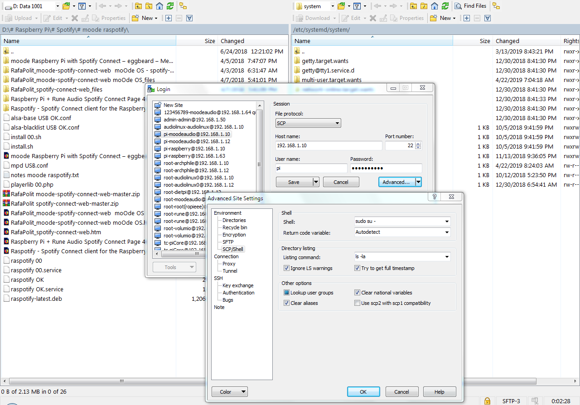Select Recycle bin in settings tree
Image resolution: width=580 pixels, height=405 pixels.
pos(235,227)
